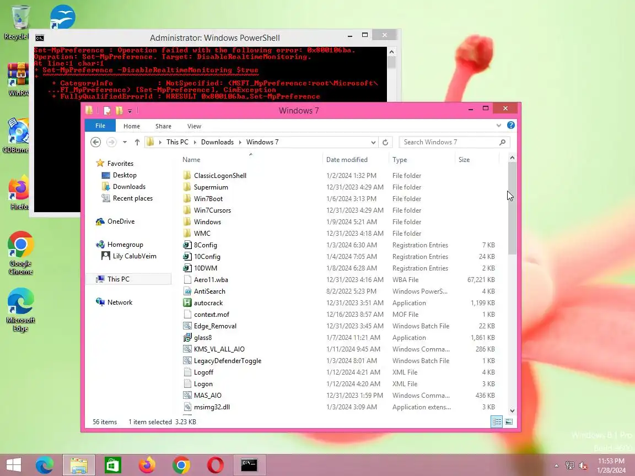635x476 pixels.
Task: Refresh the Windows 7 folder
Action: coord(385,142)
